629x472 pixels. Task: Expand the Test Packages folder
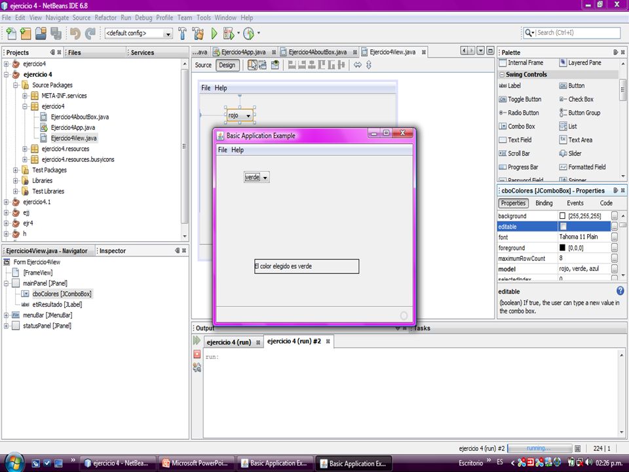tap(16, 170)
